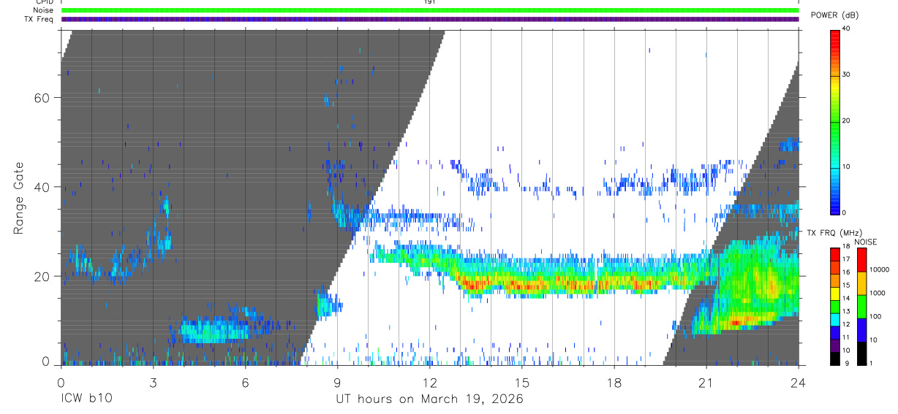The width and height of the screenshot is (898, 414).
Task: Click the x-axis tick label '12'
Action: tap(430, 381)
